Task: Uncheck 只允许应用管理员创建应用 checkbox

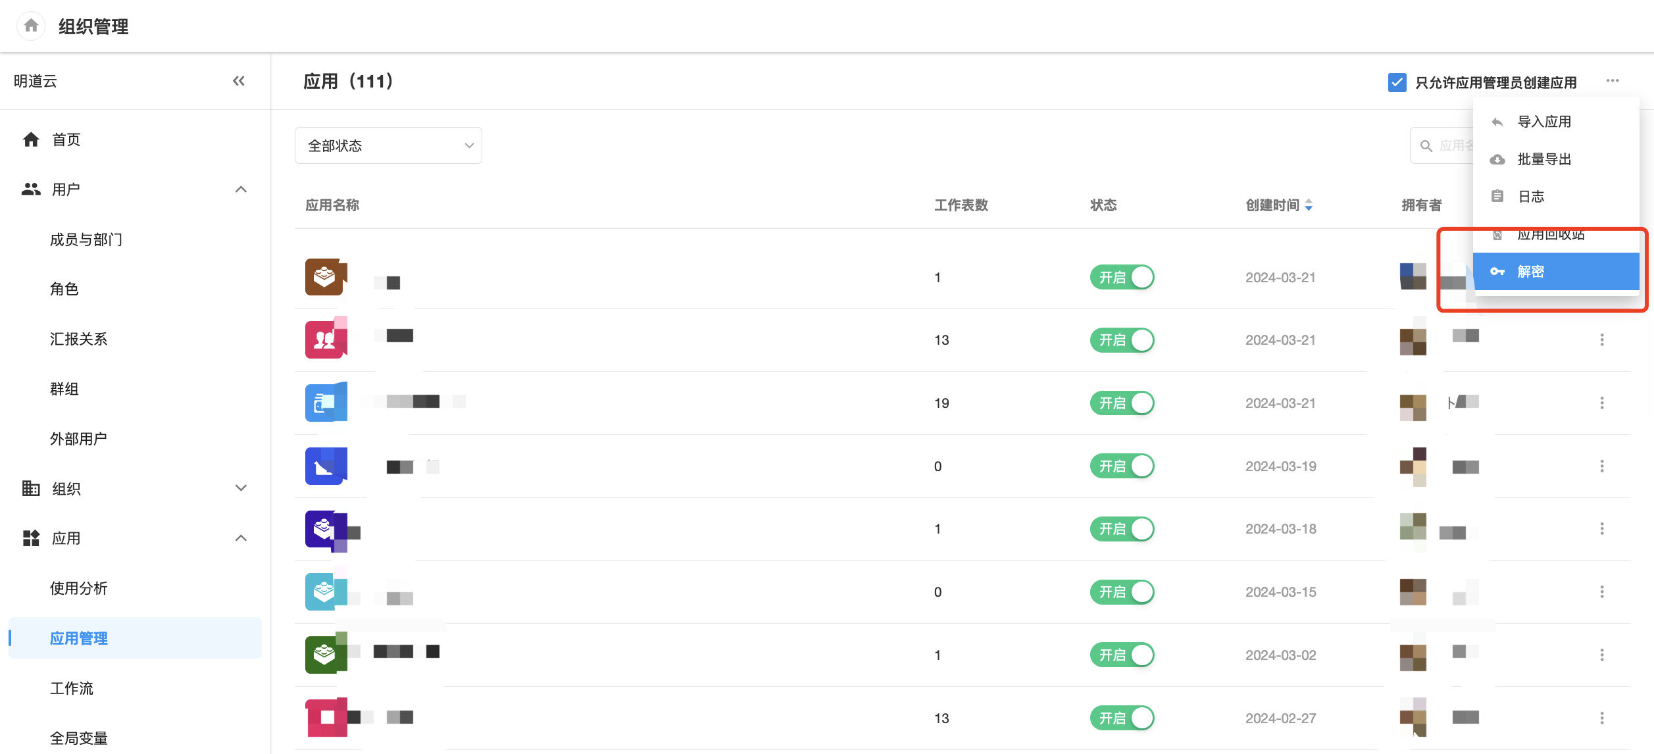Action: click(x=1397, y=82)
